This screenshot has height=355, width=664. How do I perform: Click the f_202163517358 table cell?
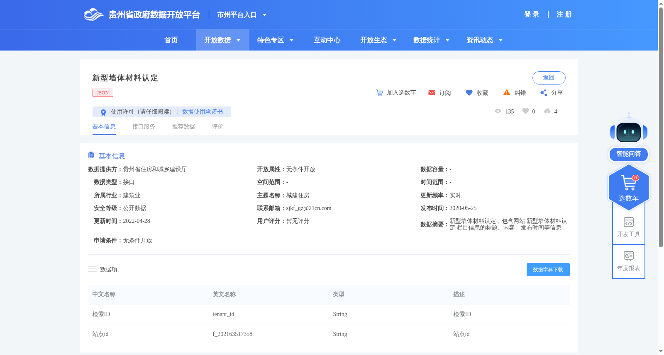[232, 334]
